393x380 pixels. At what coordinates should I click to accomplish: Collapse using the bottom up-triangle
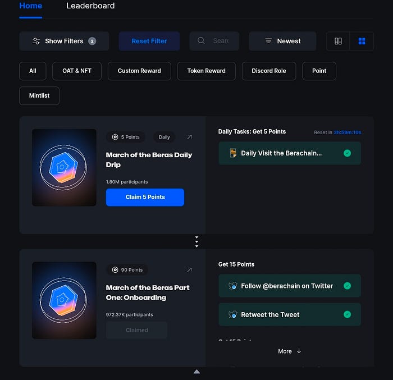tap(196, 372)
